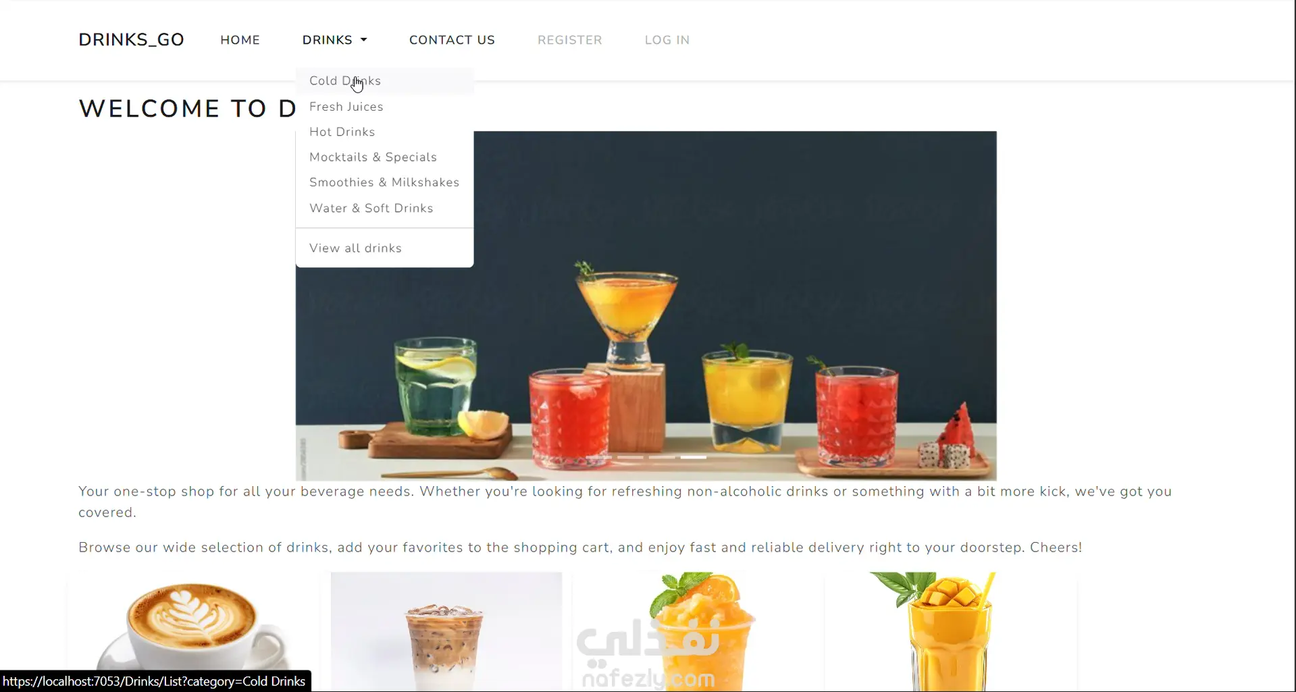Open the DRINKS dropdown caret
The image size is (1296, 692).
point(363,40)
